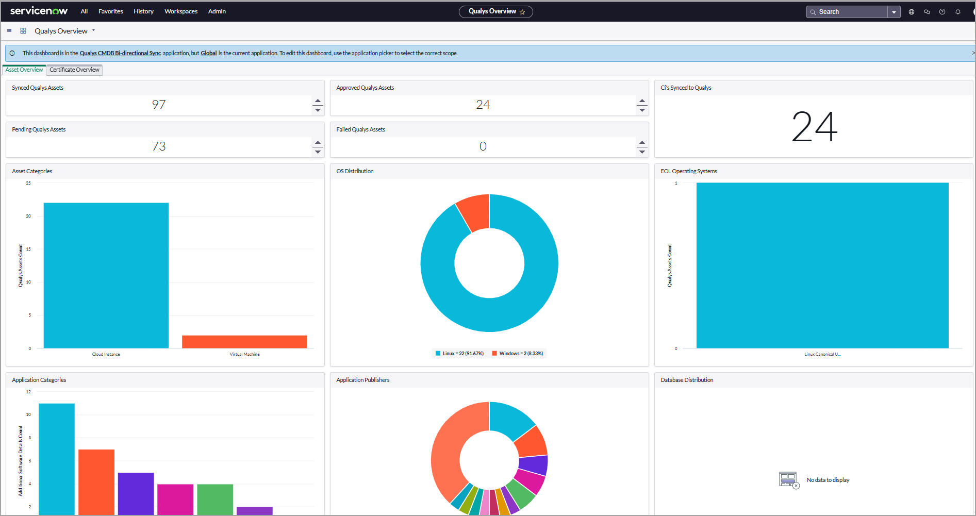Click the Cloud Instance axis label
The height and width of the screenshot is (516, 976).
click(x=106, y=354)
